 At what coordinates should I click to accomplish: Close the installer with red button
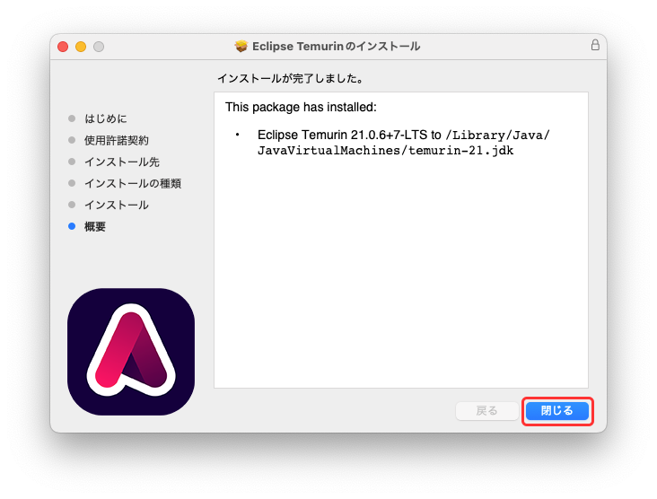[x=63, y=47]
